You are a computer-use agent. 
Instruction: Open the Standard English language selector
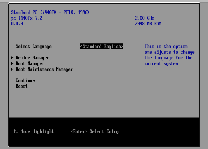pos(102,46)
